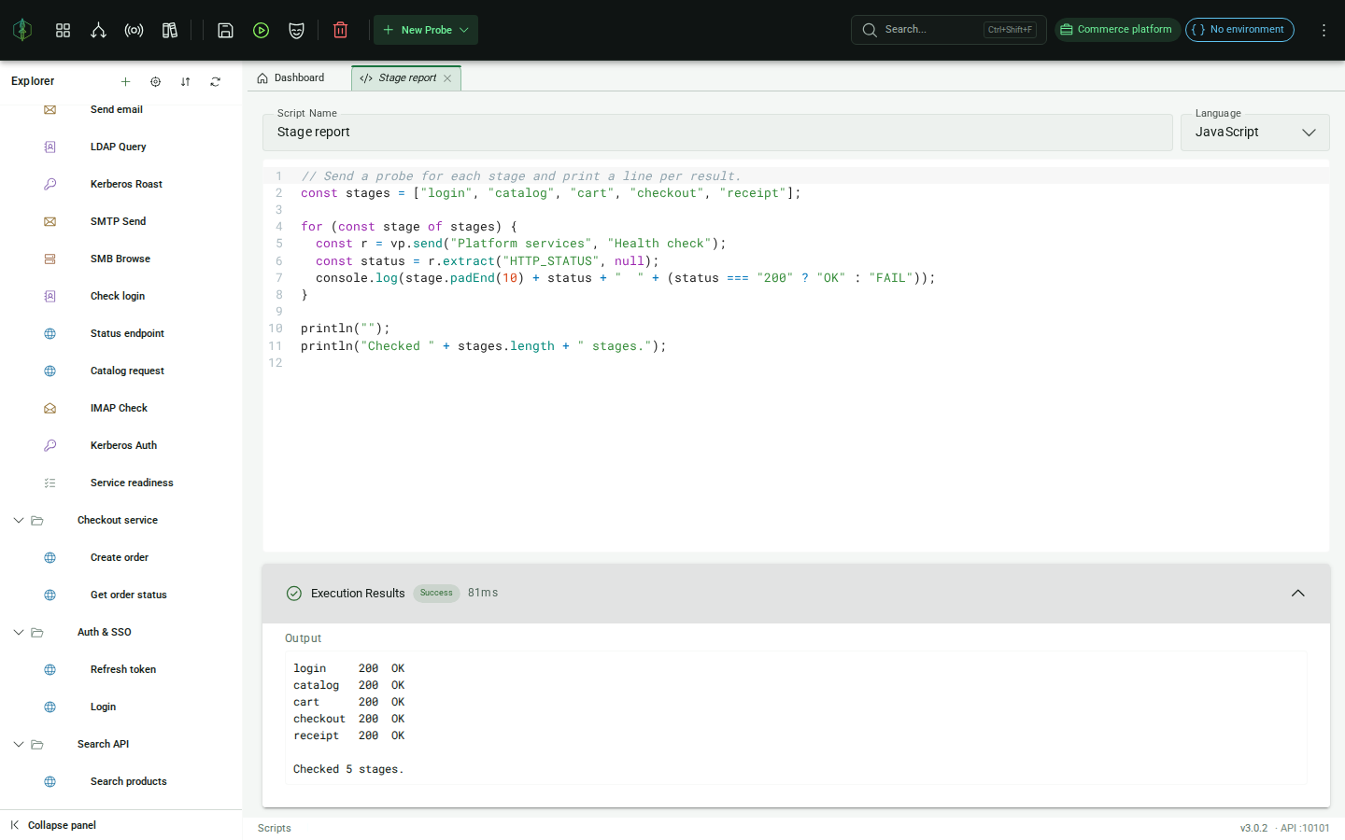Click the branching flow icon in toolbar

[x=98, y=30]
